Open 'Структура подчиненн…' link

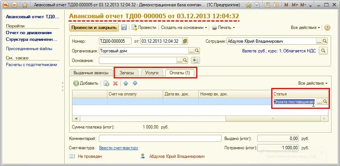click(x=32, y=40)
